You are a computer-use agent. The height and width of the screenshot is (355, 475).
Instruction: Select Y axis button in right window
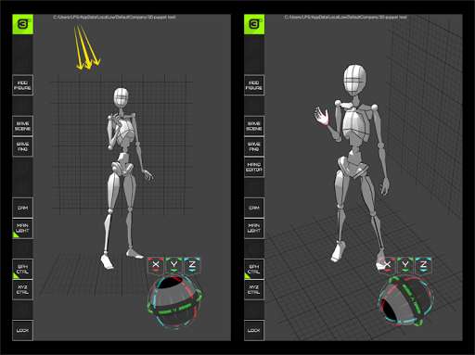[x=405, y=264]
